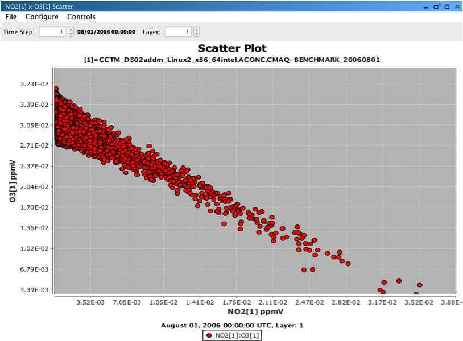Maximize the scatter window
Image resolution: width=463 pixels, height=341 pixels.
[447, 6]
